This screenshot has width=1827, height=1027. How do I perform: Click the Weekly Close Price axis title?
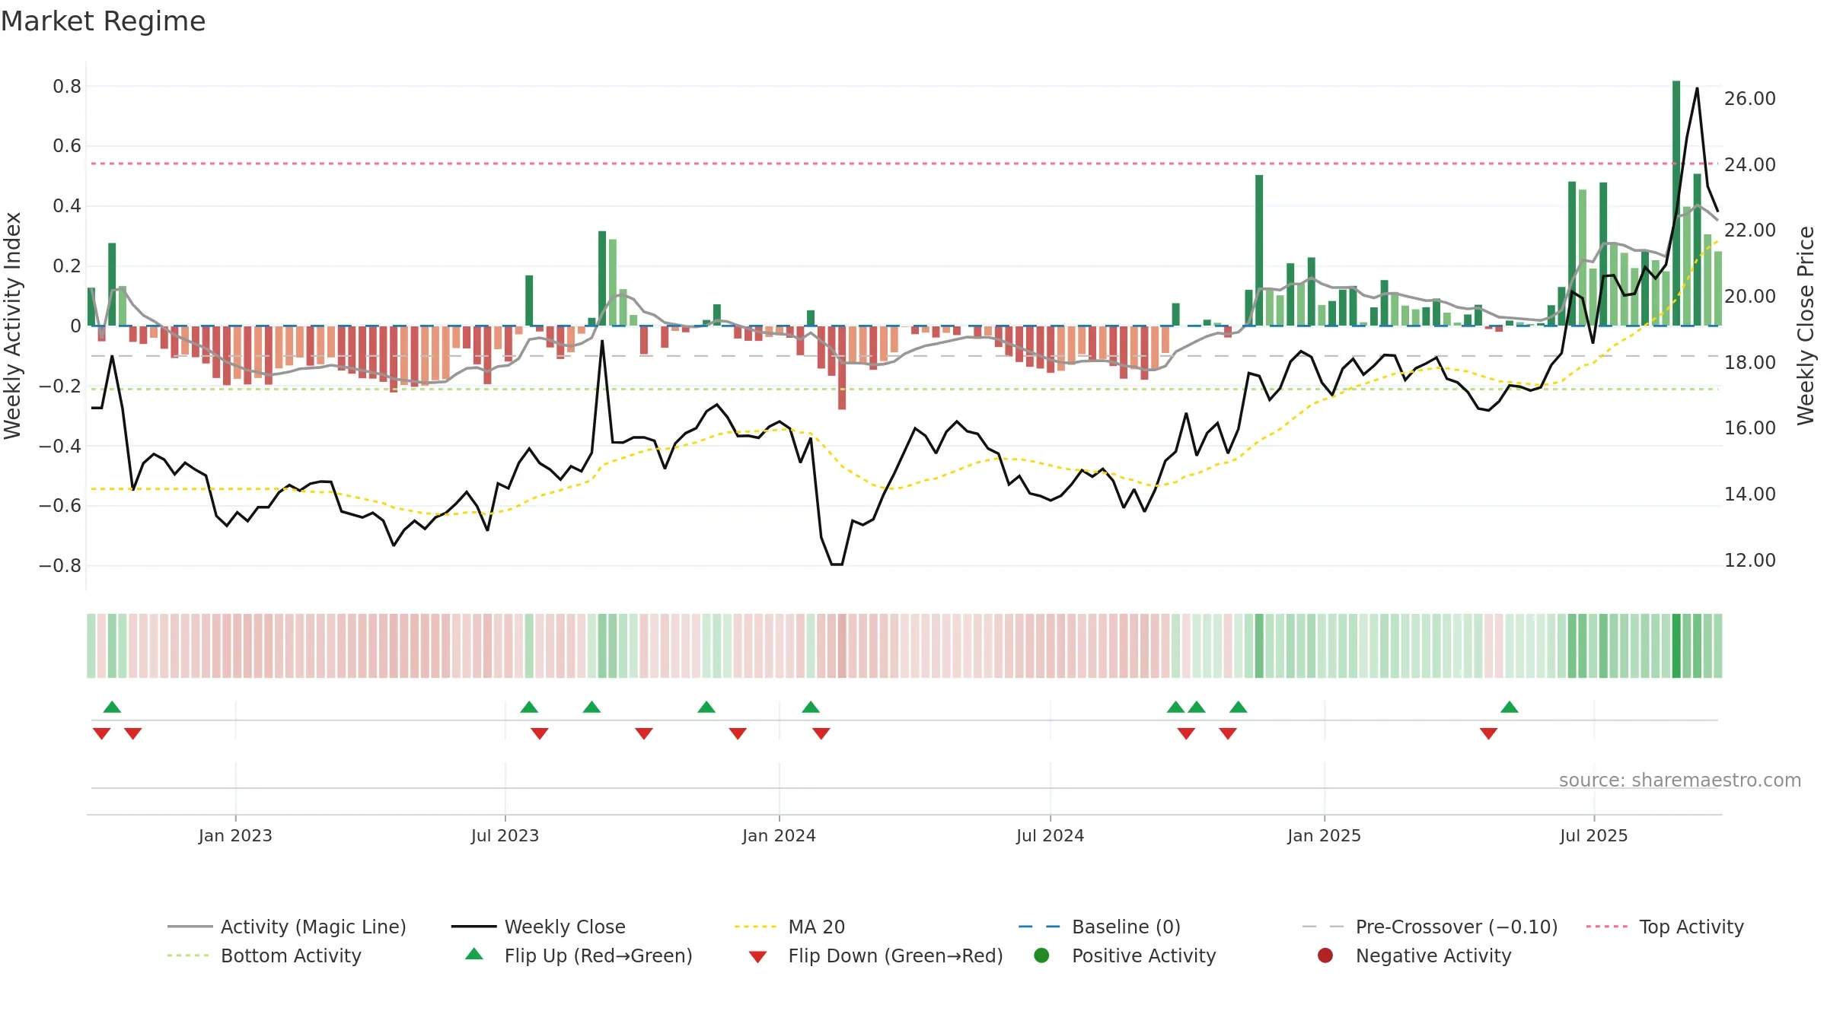1806,326
